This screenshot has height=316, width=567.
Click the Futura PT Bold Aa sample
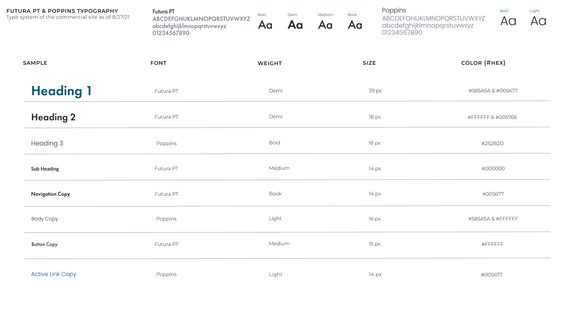coord(265,25)
